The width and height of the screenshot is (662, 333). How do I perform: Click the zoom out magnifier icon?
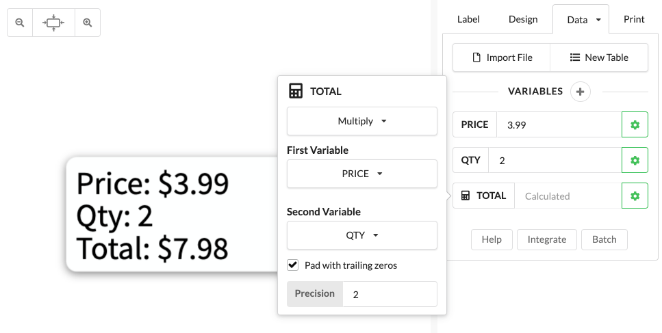20,23
